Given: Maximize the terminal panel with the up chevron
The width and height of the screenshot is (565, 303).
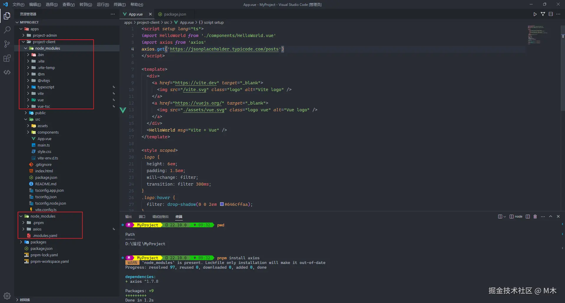Looking at the screenshot, I should point(551,217).
